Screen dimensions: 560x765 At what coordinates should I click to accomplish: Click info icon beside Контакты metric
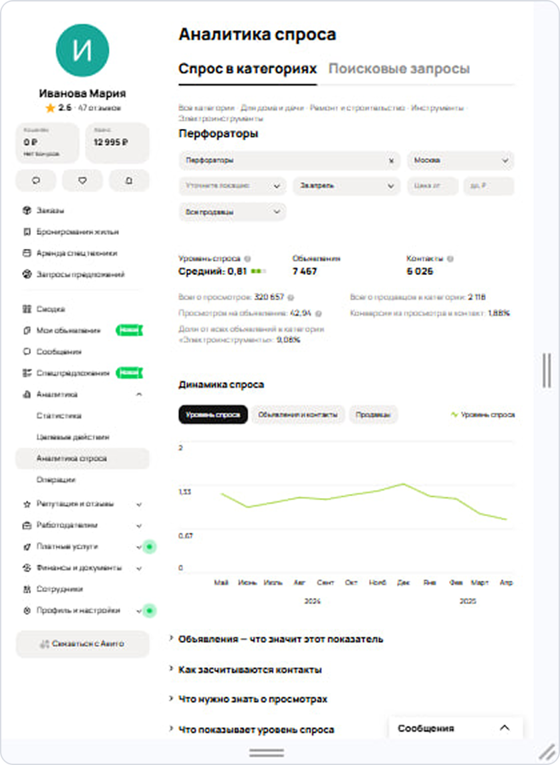click(x=450, y=258)
